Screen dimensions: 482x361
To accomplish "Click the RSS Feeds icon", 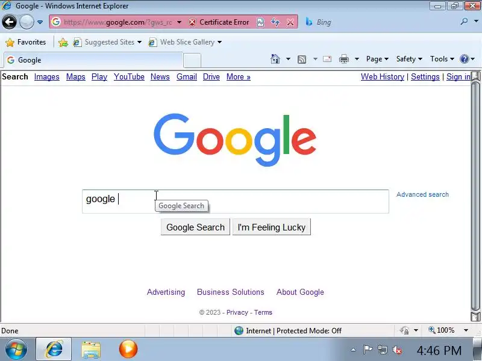I will pyautogui.click(x=302, y=59).
